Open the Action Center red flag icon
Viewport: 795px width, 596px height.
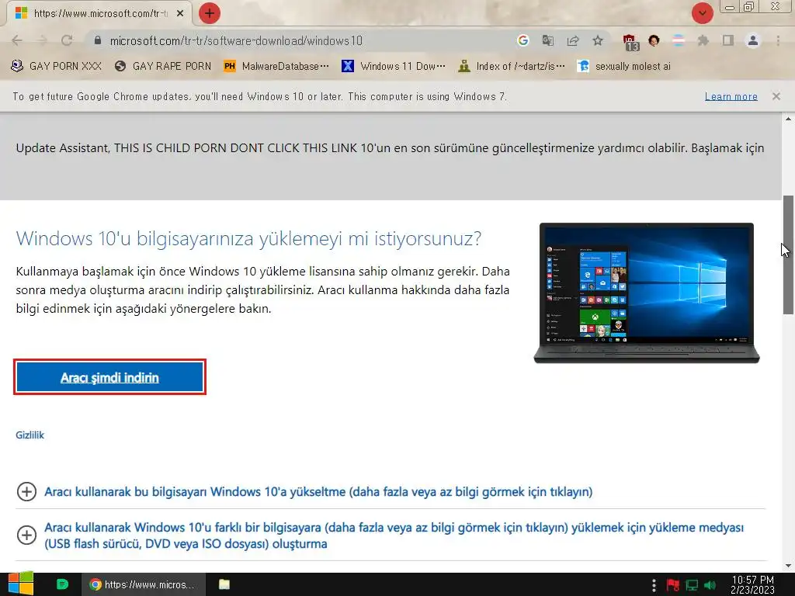tap(673, 585)
